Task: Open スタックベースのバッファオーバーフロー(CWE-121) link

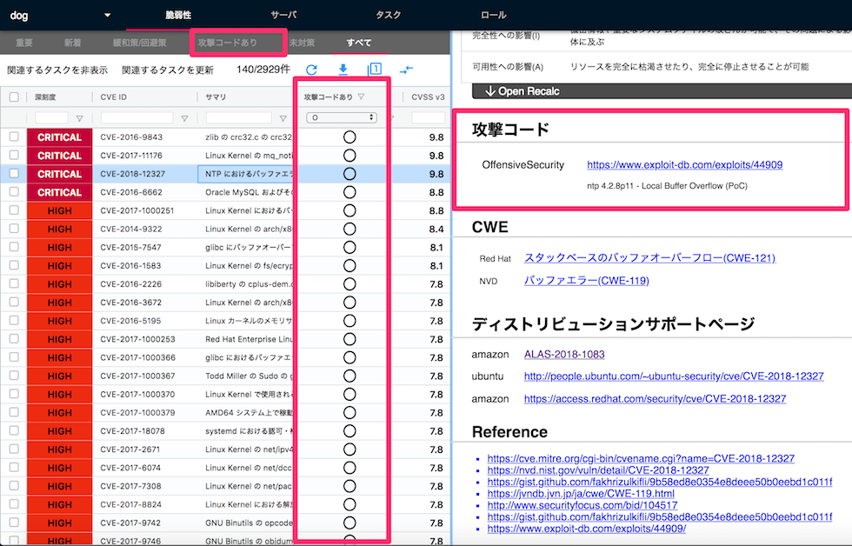Action: 650,258
